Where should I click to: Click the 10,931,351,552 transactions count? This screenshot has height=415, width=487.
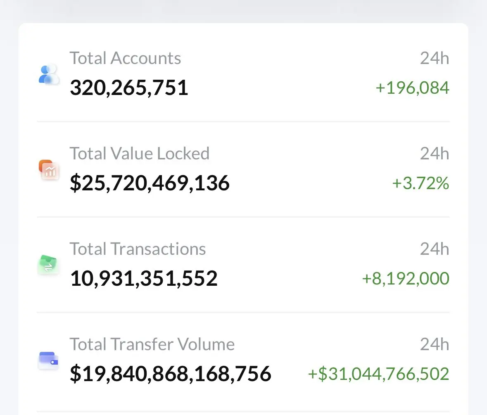143,278
